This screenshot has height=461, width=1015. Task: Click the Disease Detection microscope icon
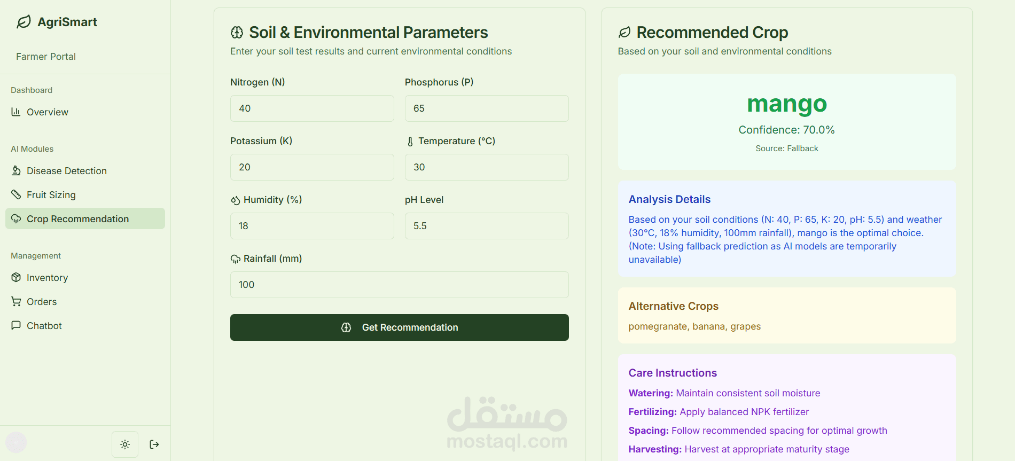[16, 170]
